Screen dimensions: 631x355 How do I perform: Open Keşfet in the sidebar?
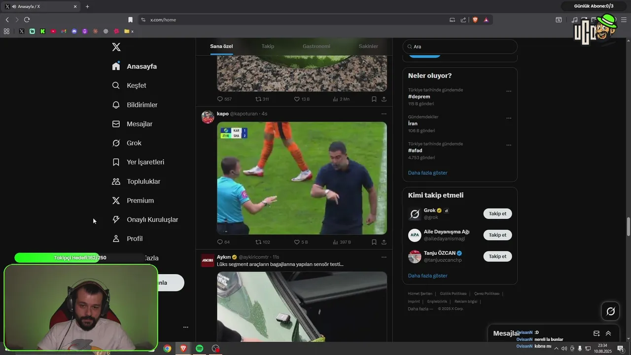[129, 85]
